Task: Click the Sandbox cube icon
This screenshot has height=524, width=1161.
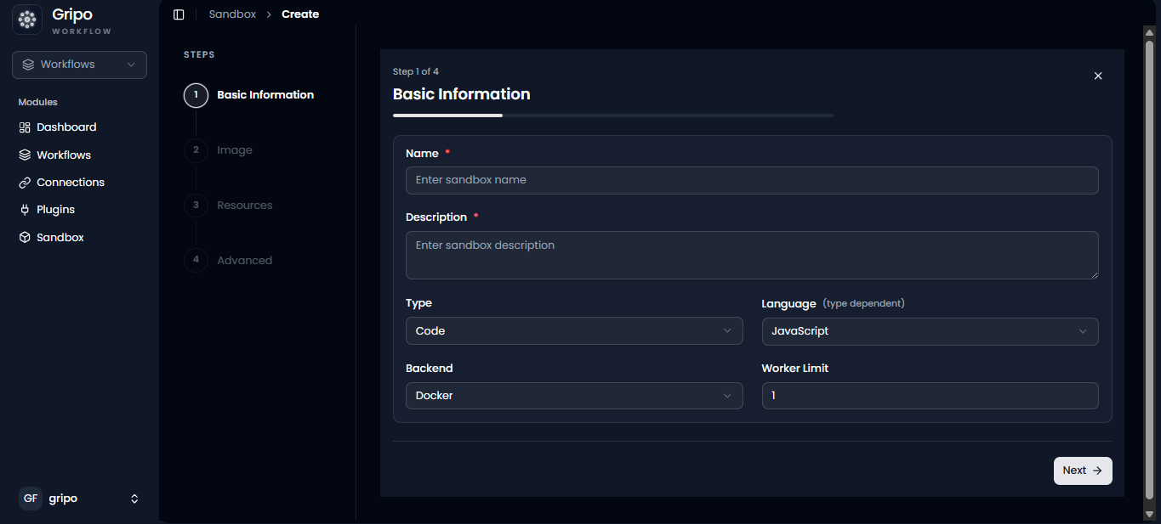Action: (x=25, y=238)
